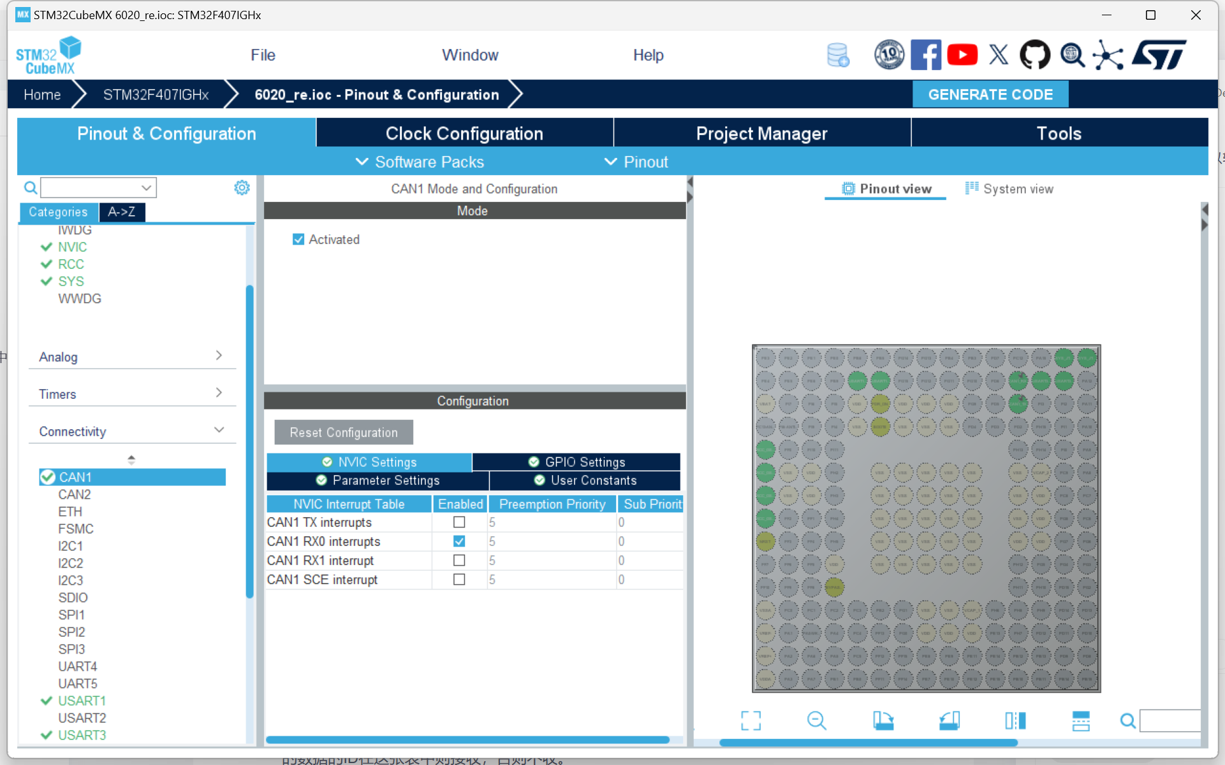Open the YouTube icon link

coord(962,55)
